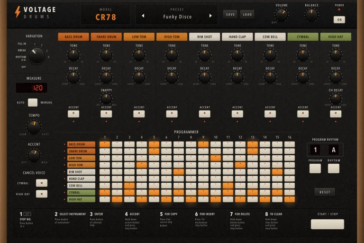Select the High Hat channel header

pyautogui.click(x=336, y=37)
